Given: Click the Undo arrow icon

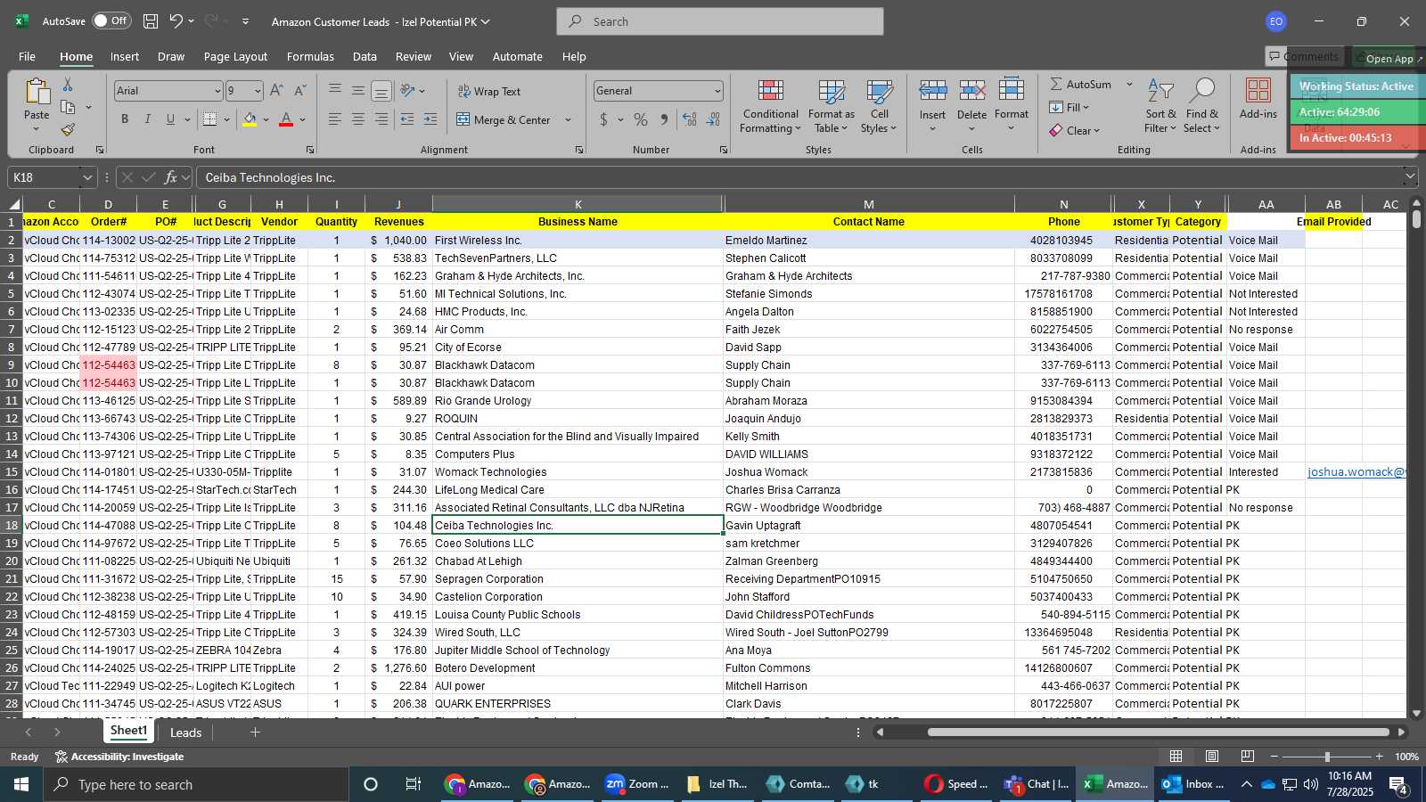Looking at the screenshot, I should coord(176,21).
